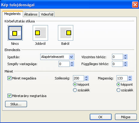Decrease Magasság value with down arrow
139x123 pixels.
(x=130, y=79)
